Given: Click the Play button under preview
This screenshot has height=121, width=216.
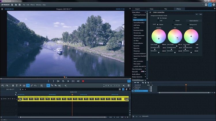Looking at the screenshot, I should (68, 81).
